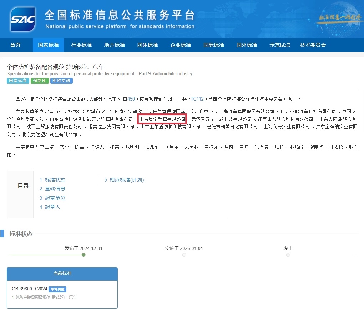This screenshot has height=310, width=364.
Task: Click the 即将实施 tag under title
Action: point(61,81)
